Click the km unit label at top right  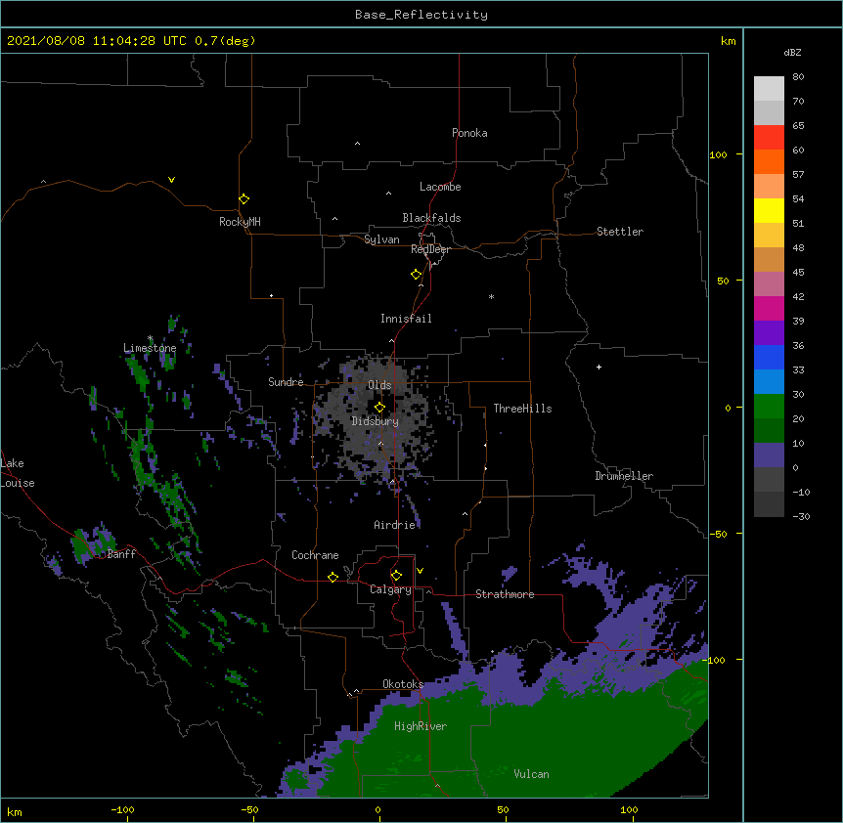pyautogui.click(x=728, y=41)
